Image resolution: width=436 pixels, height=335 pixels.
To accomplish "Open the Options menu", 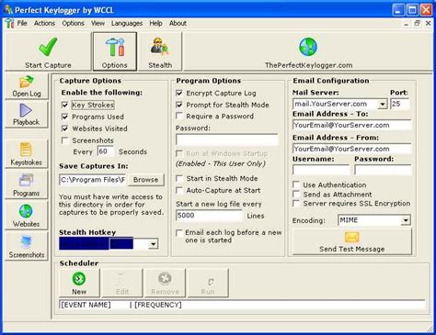I will point(73,23).
